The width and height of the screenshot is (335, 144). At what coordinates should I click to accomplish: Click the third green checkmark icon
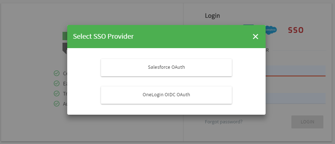[56, 94]
